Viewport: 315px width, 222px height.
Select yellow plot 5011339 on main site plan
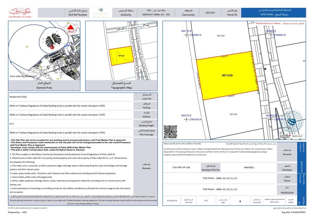tap(227, 76)
